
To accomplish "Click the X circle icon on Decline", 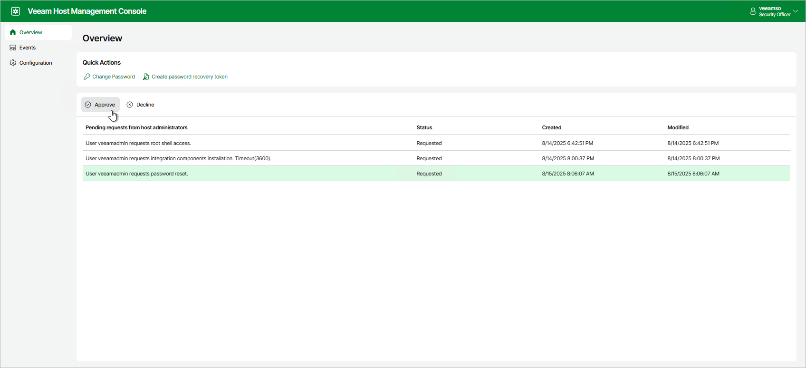I will (x=130, y=105).
